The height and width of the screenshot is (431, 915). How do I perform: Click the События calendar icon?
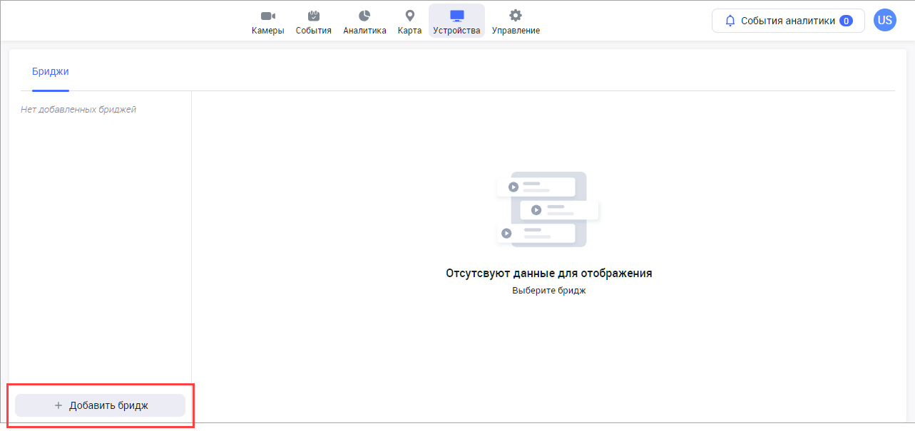(x=313, y=16)
